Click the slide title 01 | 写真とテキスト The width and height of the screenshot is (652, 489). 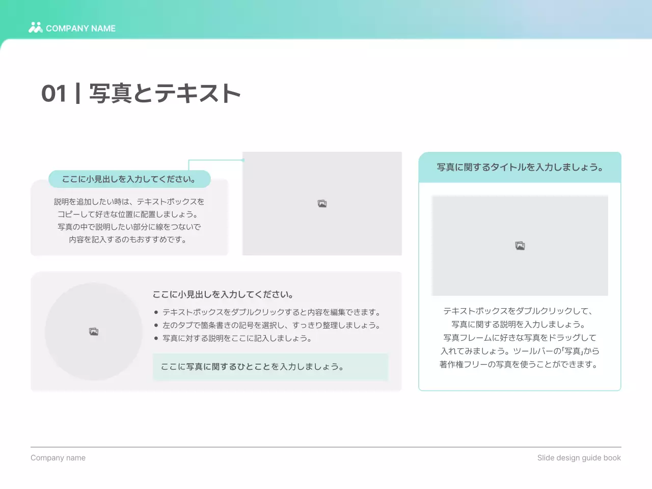pos(141,94)
